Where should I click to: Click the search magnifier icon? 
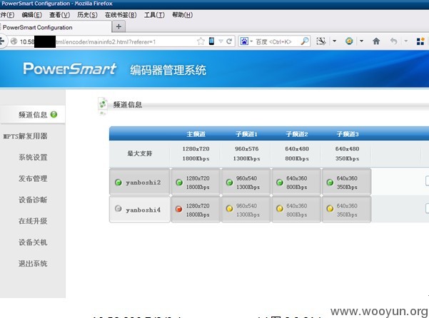pos(305,41)
